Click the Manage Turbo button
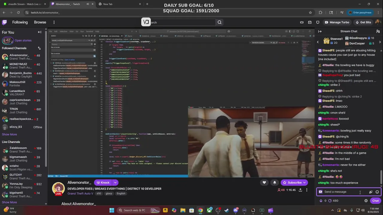The height and width of the screenshot is (215, 383). (337, 22)
